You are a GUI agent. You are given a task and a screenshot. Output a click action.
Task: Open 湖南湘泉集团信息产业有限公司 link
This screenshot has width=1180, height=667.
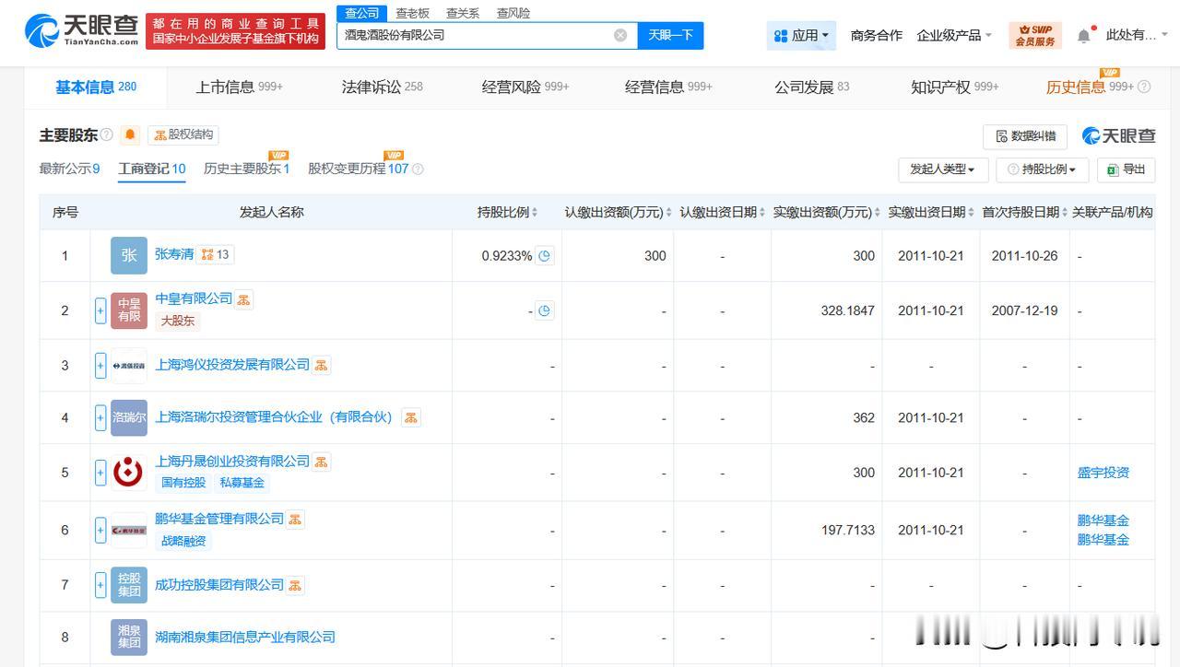coord(245,637)
